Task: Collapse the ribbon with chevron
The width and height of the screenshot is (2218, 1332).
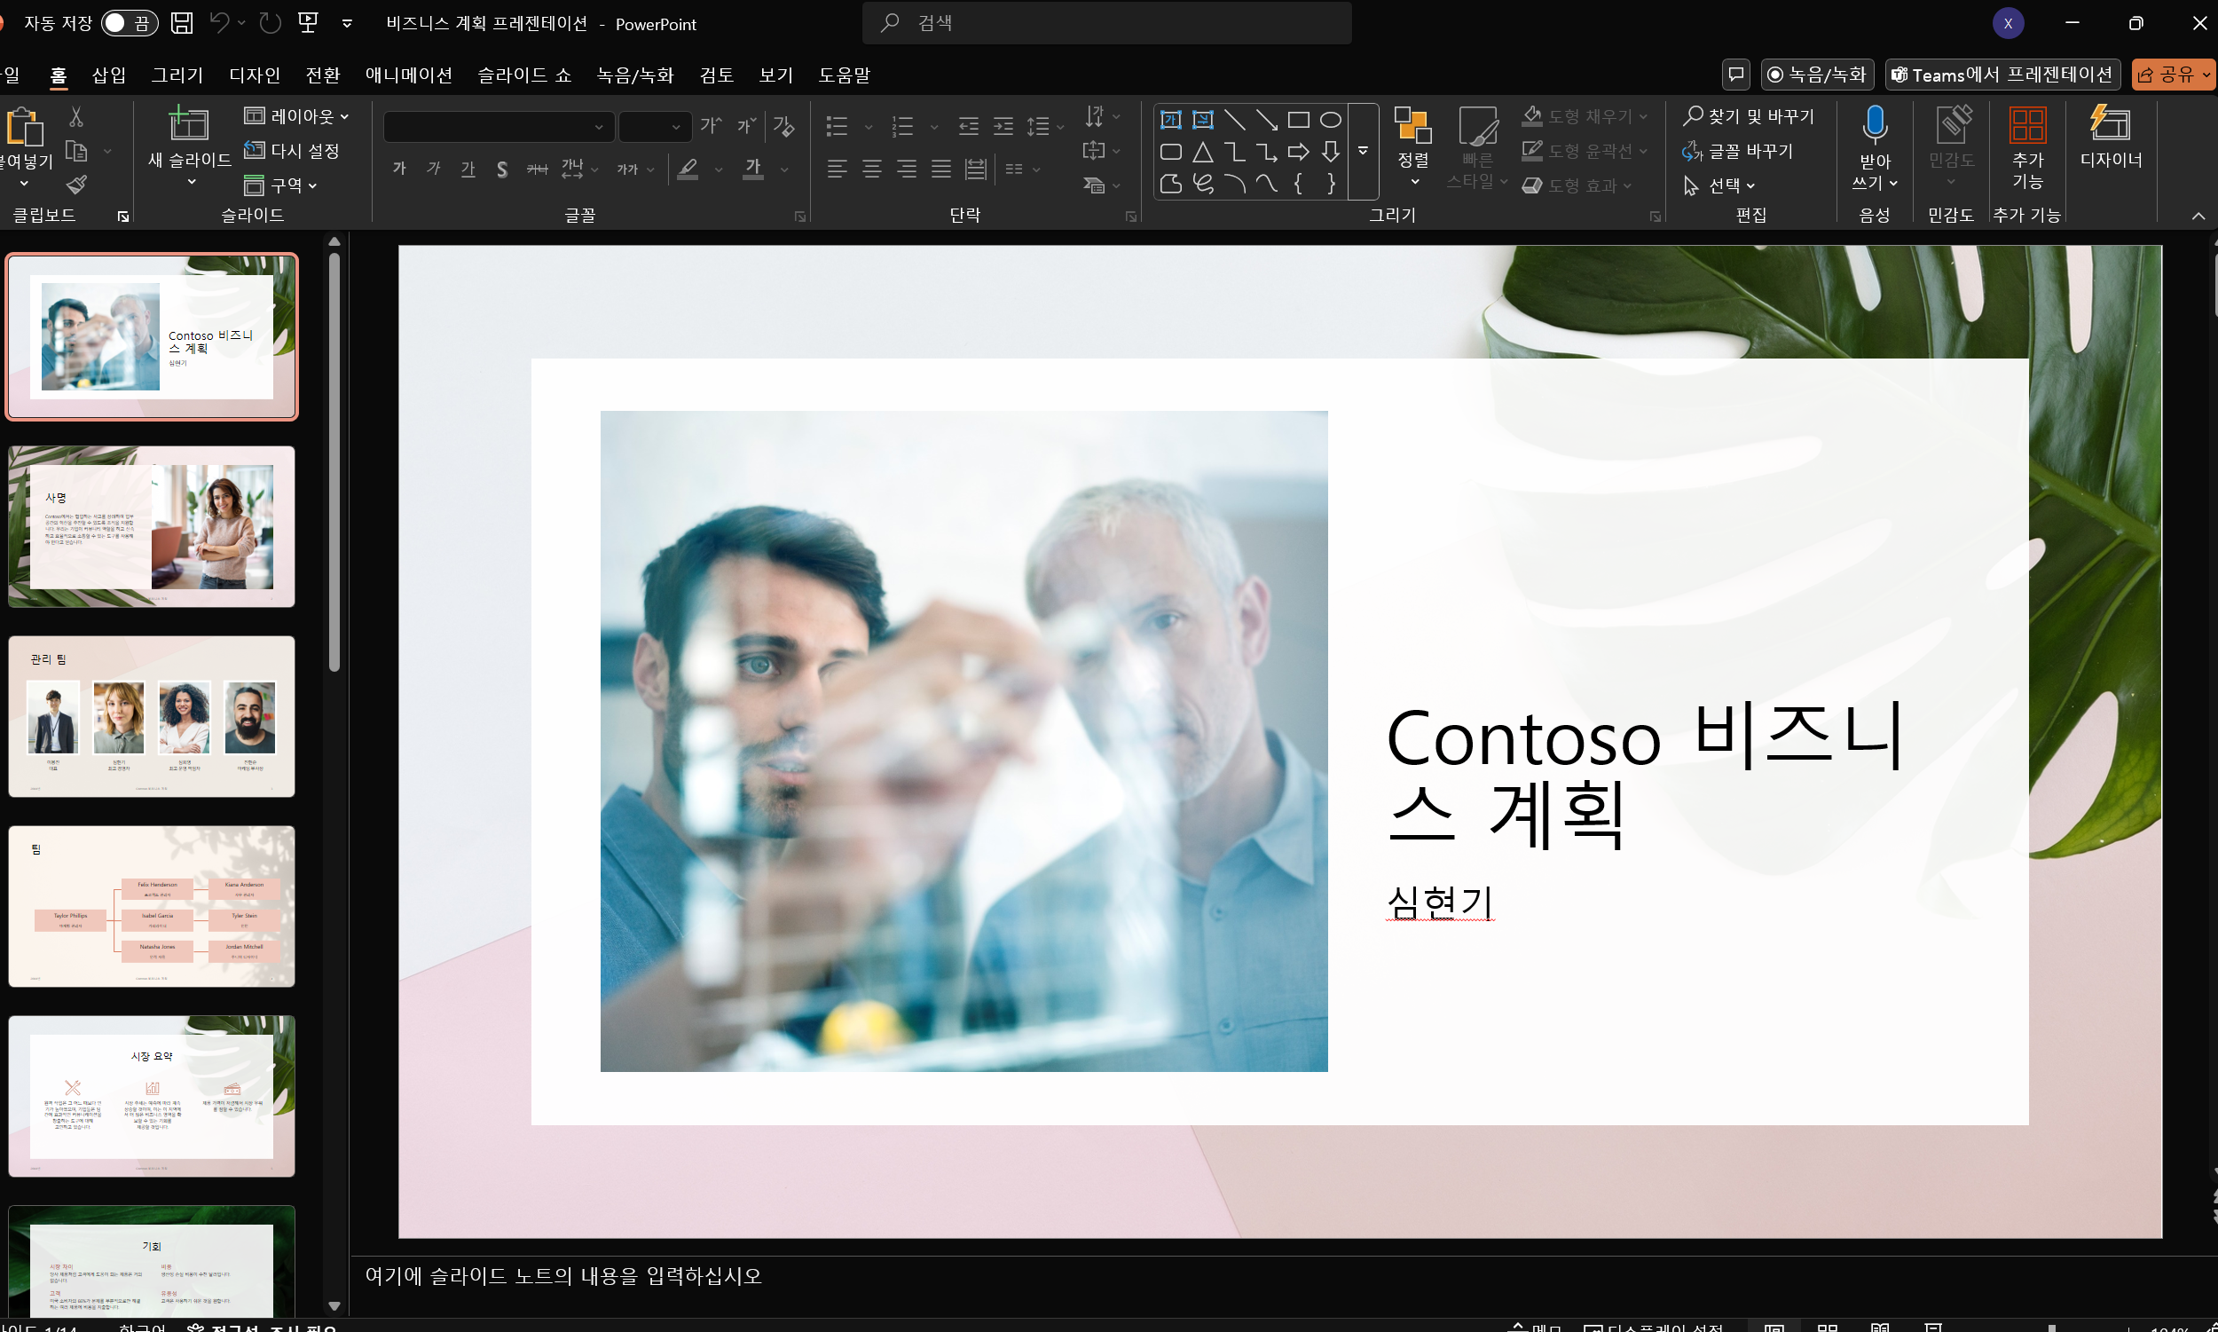Action: [2198, 216]
